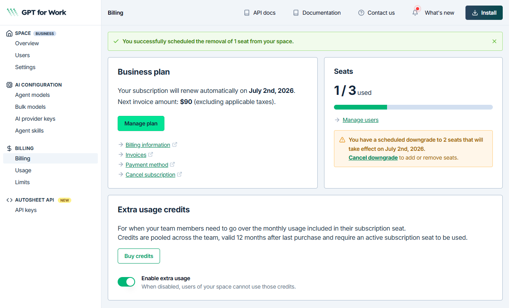The width and height of the screenshot is (515, 308).
Task: Open the Invoices link
Action: click(x=136, y=155)
